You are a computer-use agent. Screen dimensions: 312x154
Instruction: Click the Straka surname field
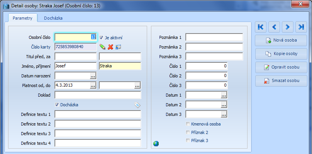click(x=120, y=66)
